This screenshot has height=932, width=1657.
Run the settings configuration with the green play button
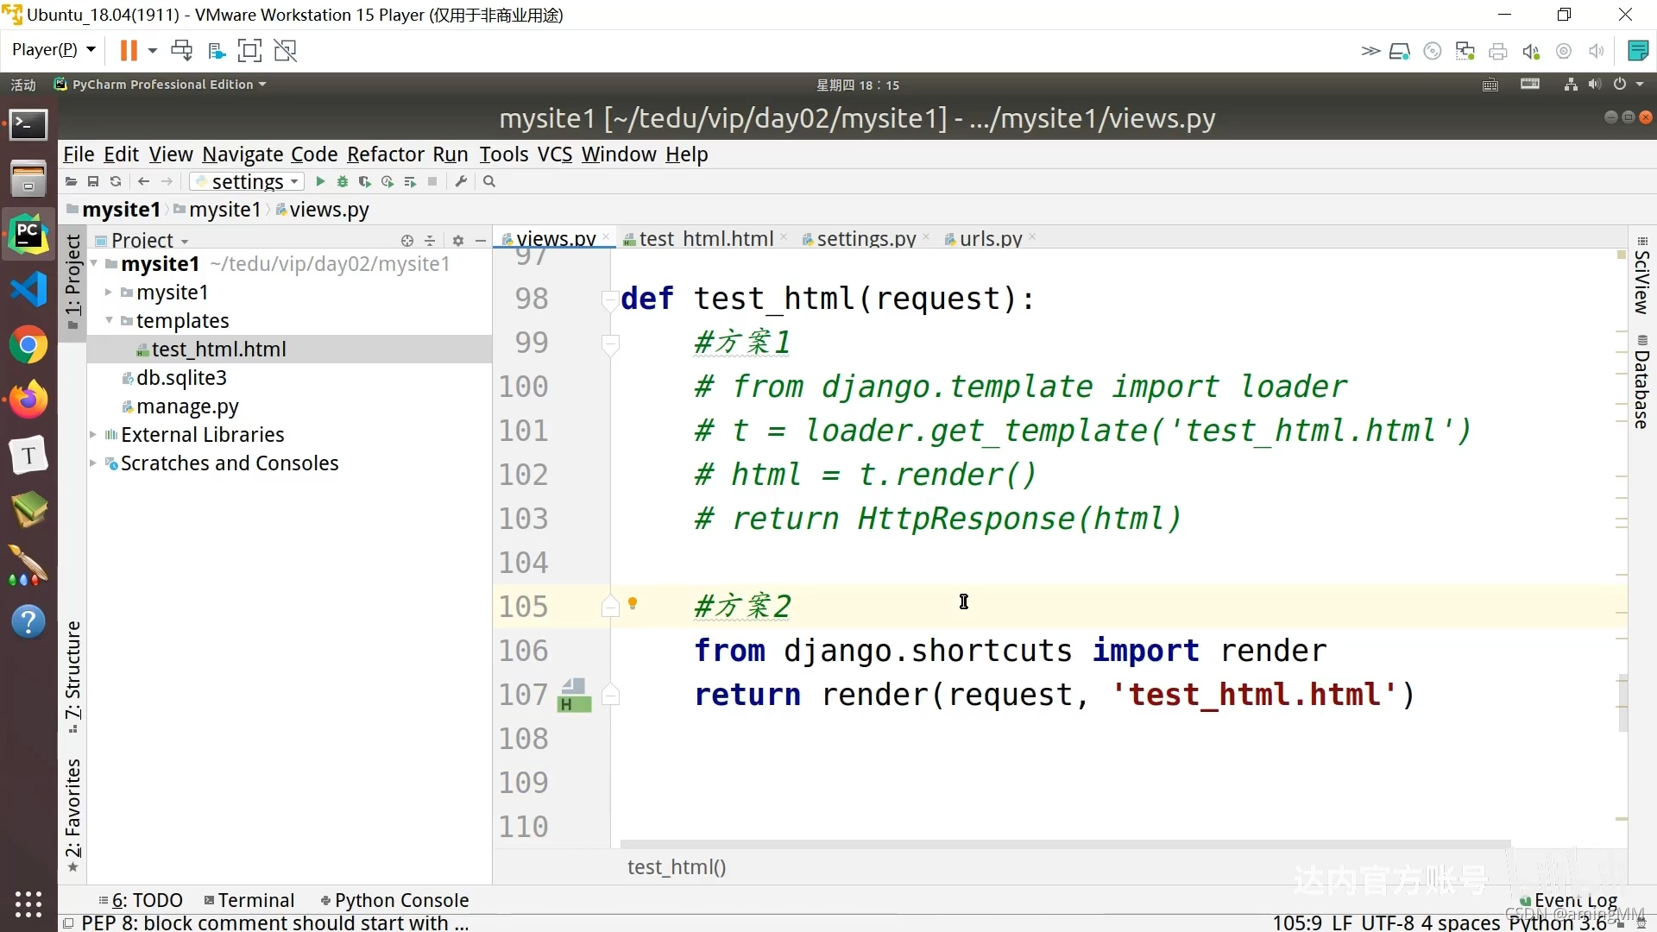tap(320, 182)
